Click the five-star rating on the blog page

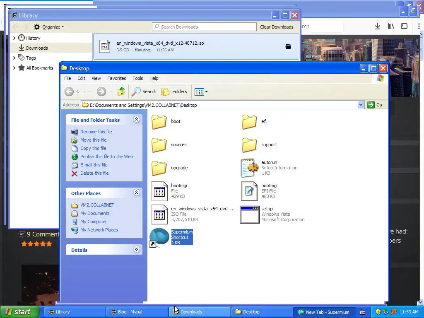coord(36,244)
